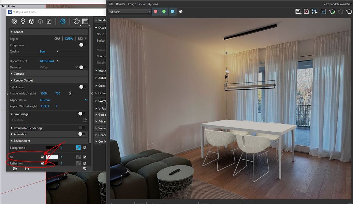Toggle the GI environment override checkbox

pos(42,157)
